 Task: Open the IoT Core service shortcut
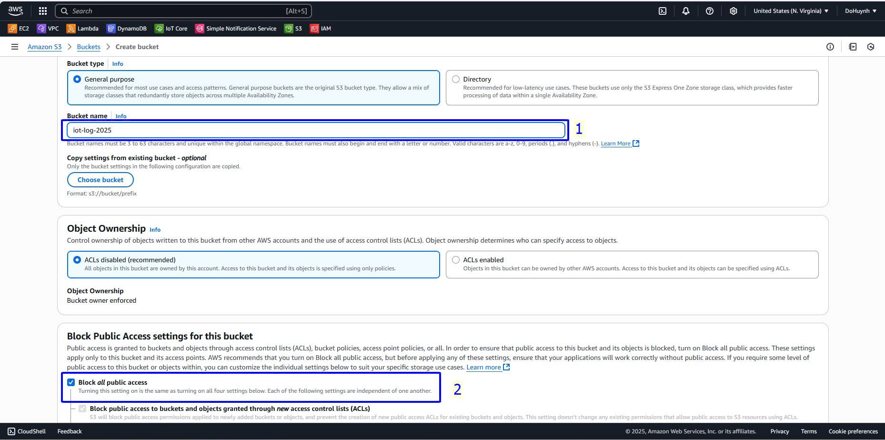(171, 29)
